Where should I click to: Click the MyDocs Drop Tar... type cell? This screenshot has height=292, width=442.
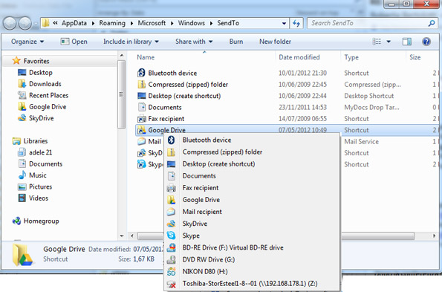coord(371,107)
